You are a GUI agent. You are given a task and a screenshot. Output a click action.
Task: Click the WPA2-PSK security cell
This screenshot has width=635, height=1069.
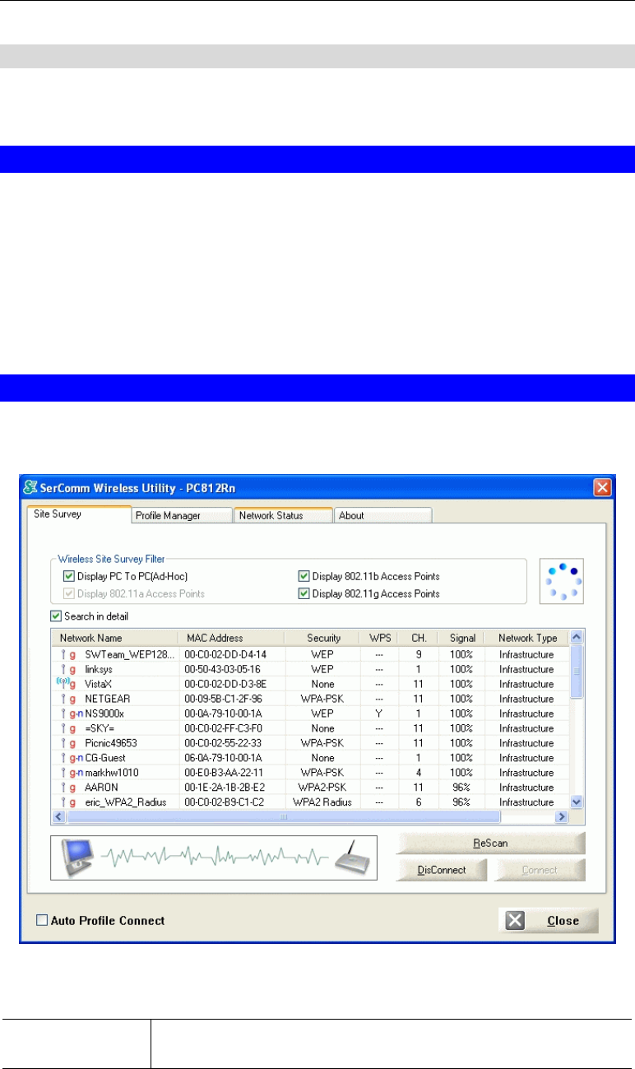(x=322, y=788)
